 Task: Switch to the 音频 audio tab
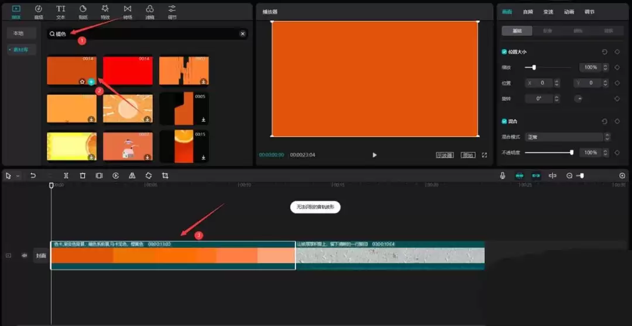point(528,12)
